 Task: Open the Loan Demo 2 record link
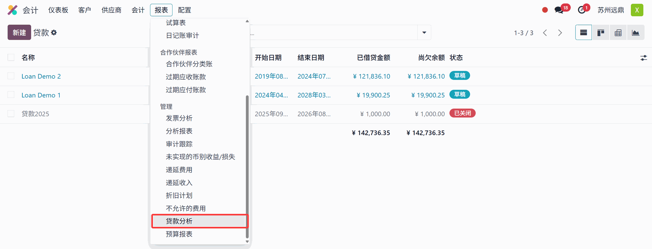(41, 76)
